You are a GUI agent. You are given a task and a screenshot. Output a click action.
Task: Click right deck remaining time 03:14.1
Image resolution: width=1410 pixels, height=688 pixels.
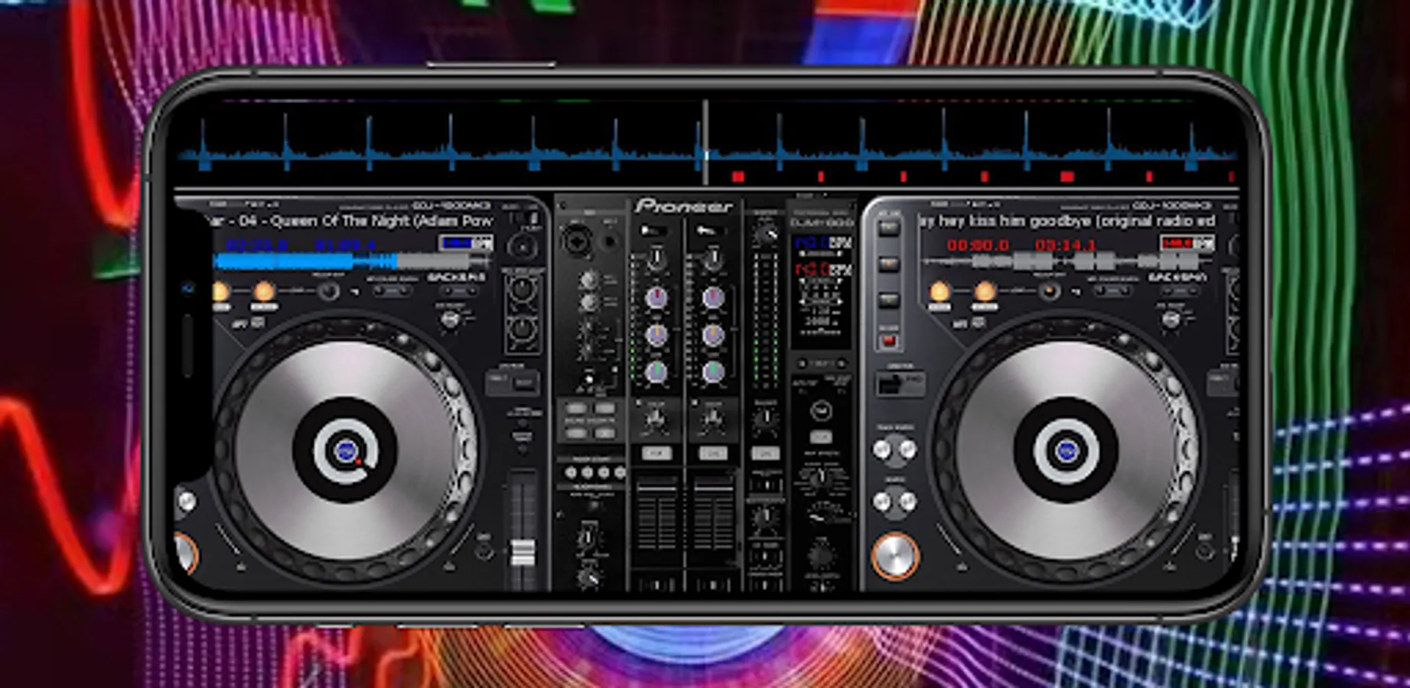tap(1066, 245)
